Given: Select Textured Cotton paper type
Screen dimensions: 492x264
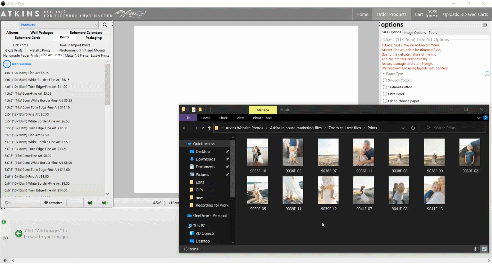Looking at the screenshot, I should tap(385, 87).
